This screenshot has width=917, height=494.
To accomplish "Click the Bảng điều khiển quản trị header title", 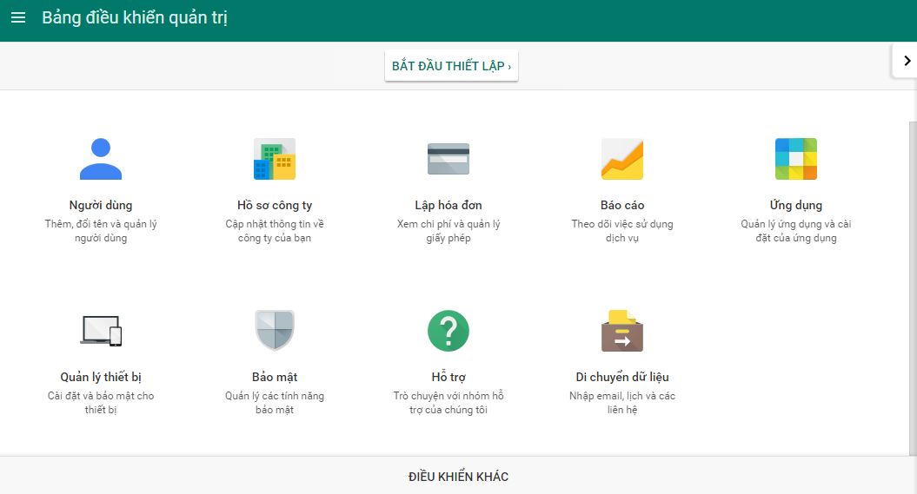I will coord(135,17).
